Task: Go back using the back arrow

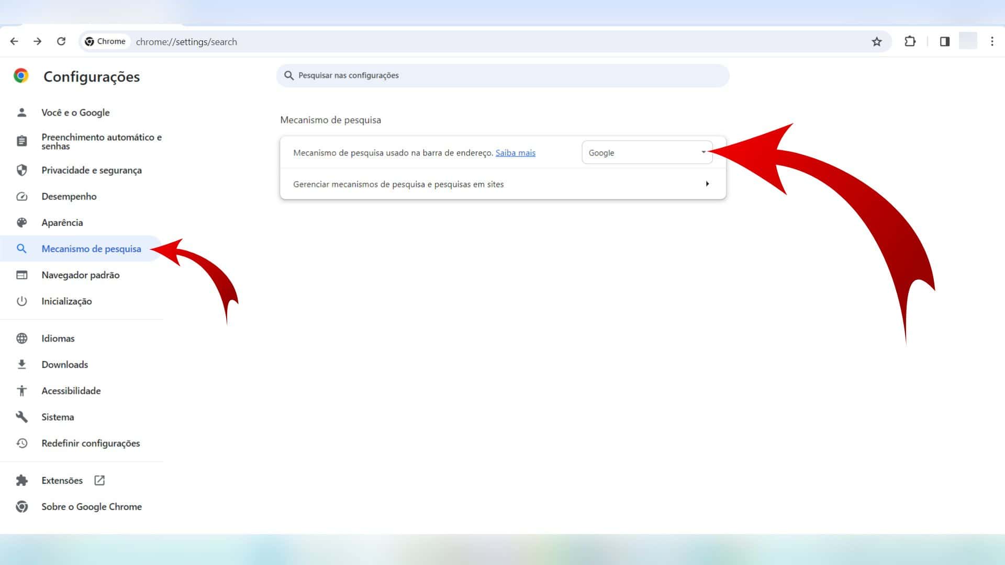Action: [x=14, y=41]
